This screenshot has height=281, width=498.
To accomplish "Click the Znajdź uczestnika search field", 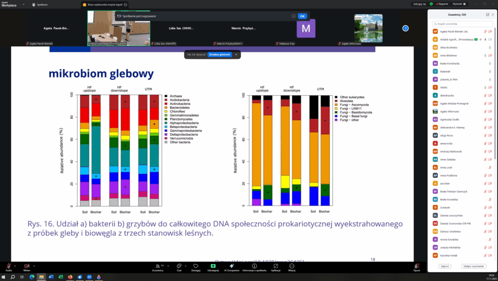I will click(x=460, y=23).
